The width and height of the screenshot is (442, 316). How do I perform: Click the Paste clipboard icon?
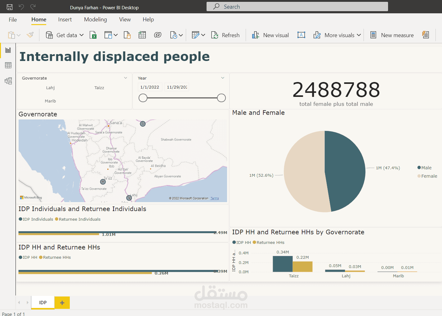11,35
